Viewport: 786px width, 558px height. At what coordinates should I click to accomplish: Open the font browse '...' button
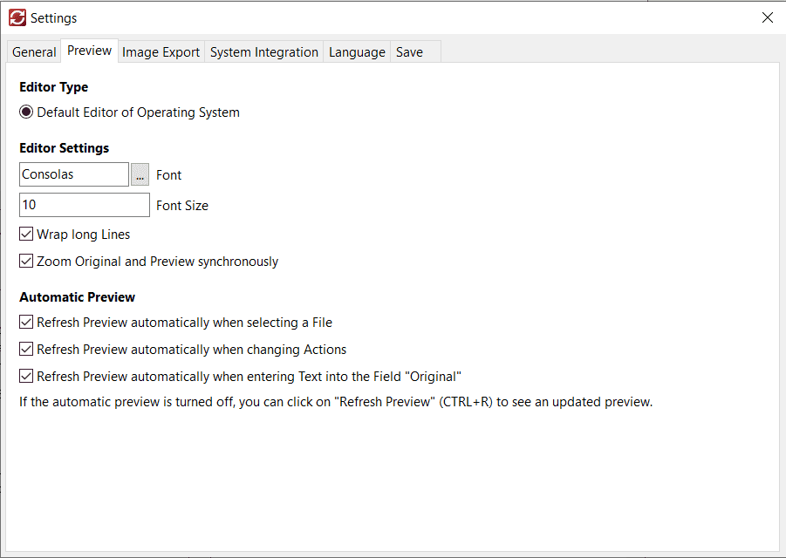point(140,174)
